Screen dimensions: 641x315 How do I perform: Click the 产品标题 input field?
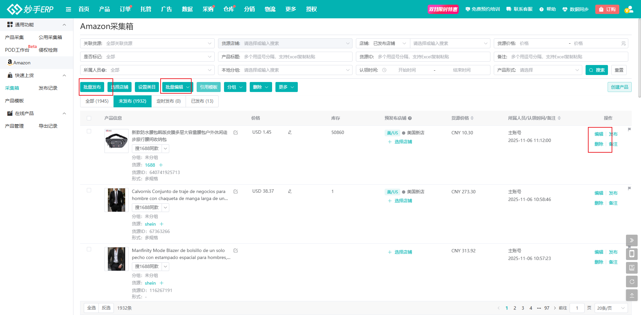tap(295, 57)
